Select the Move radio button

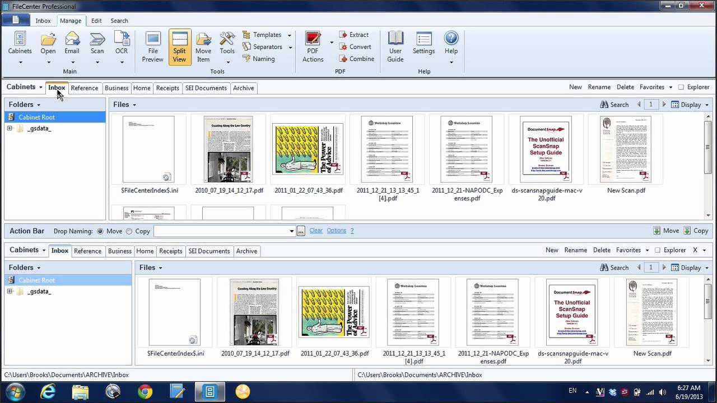[x=100, y=231]
